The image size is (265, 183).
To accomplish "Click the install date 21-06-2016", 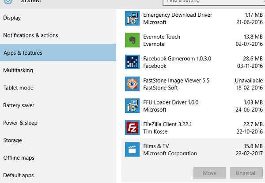I will [x=250, y=22].
